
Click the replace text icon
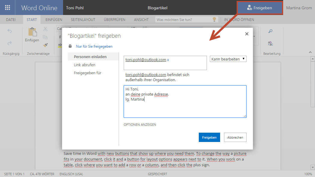point(270,43)
